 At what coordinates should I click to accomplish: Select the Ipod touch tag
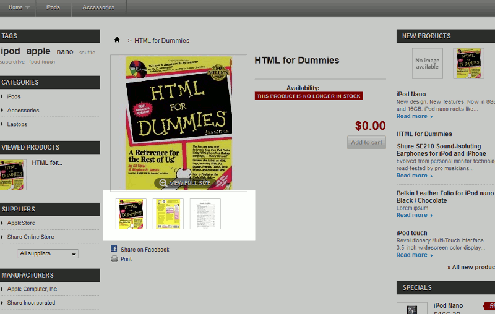pyautogui.click(x=42, y=62)
